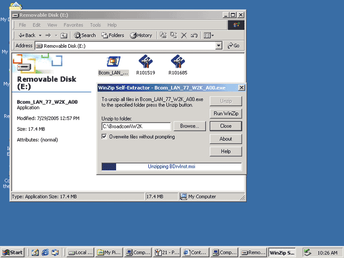
Task: Switch to Cont... taskbar window
Action: (x=196, y=253)
